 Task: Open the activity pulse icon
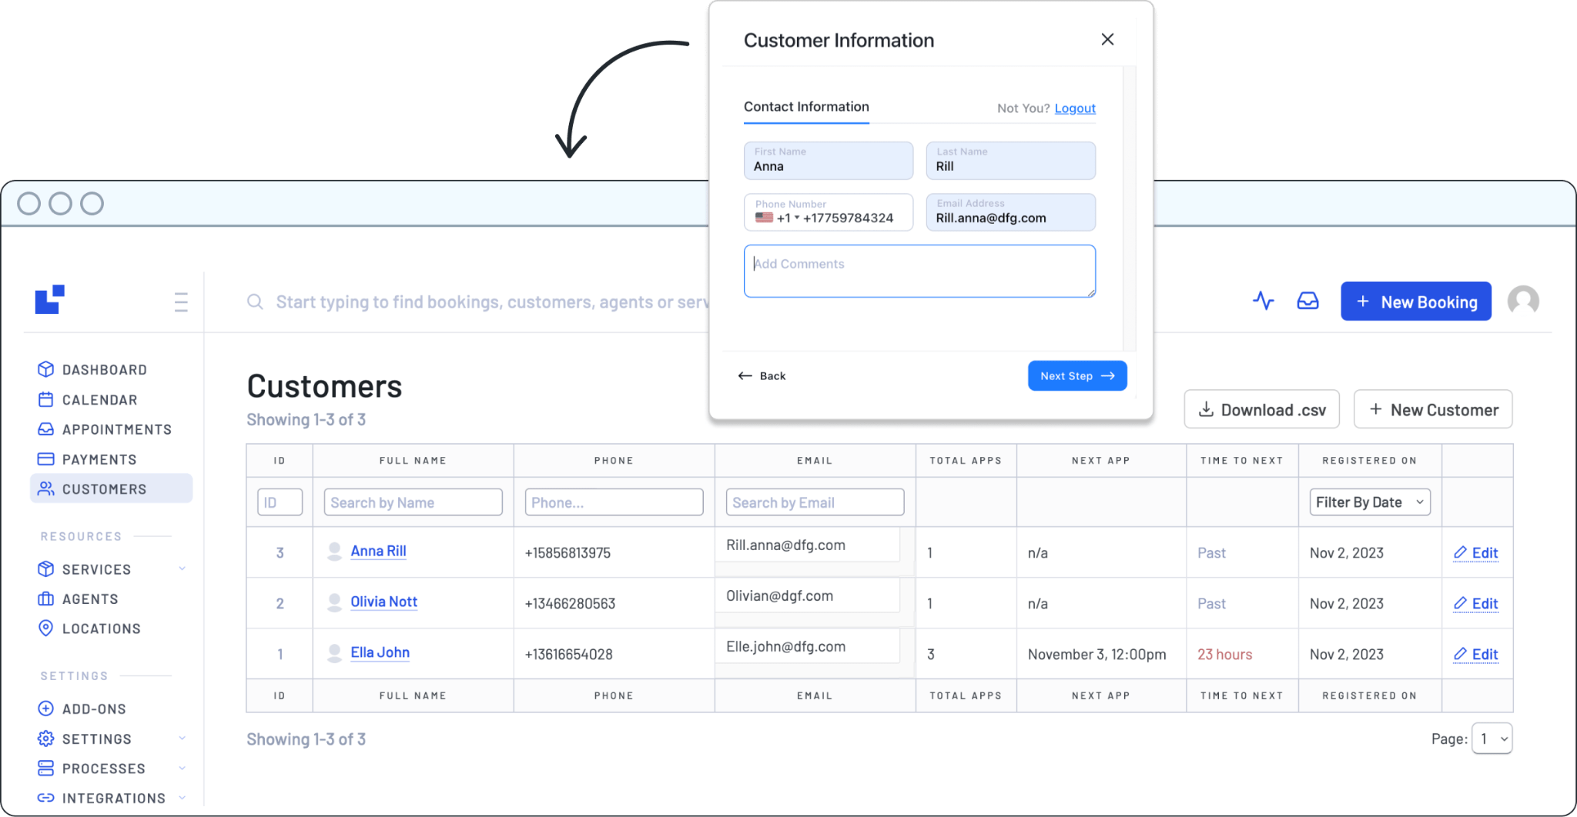1263,301
